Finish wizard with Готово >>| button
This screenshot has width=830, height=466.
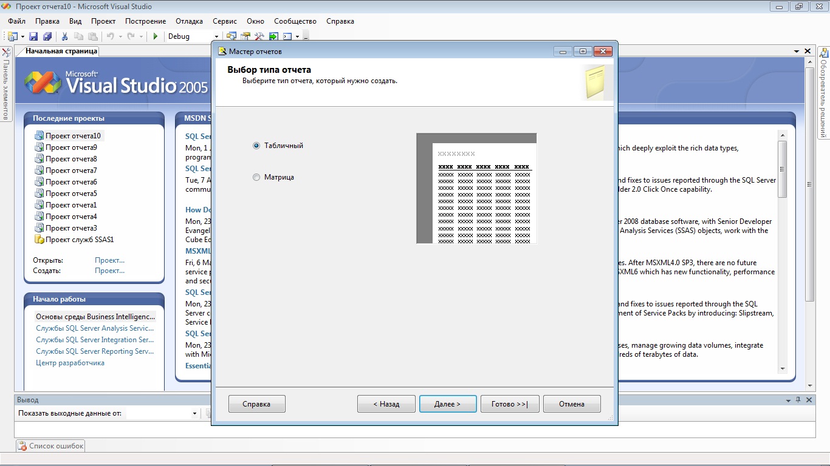(510, 404)
